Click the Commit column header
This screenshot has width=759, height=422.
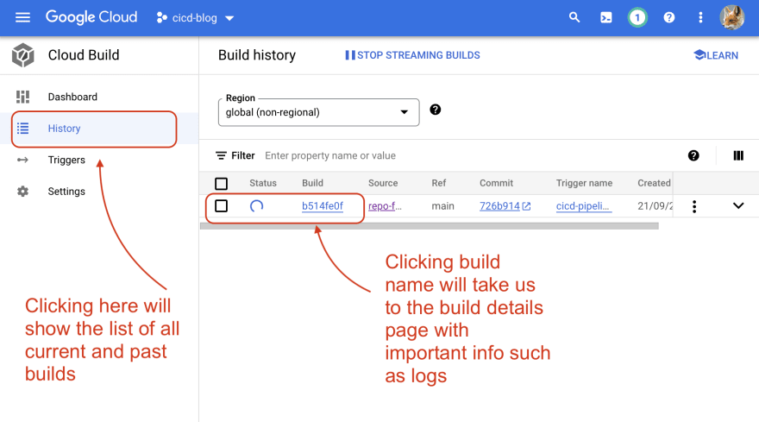pos(496,183)
